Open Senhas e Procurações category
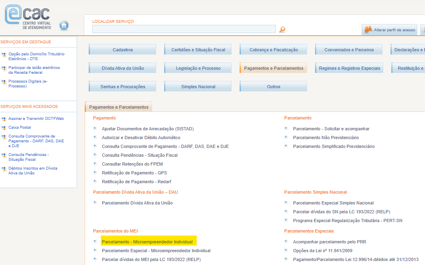Image resolution: width=425 pixels, height=265 pixels. click(x=122, y=86)
